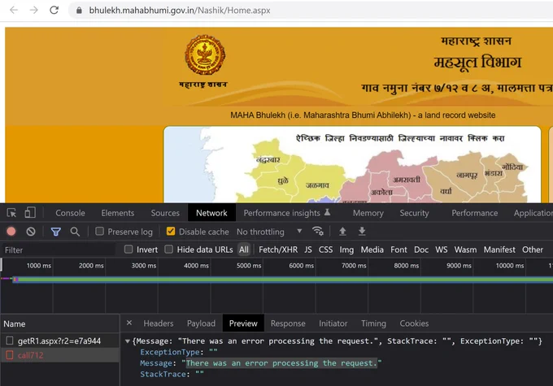The width and height of the screenshot is (553, 386).
Task: Collapse the JSON Message object tree
Action: 128,340
